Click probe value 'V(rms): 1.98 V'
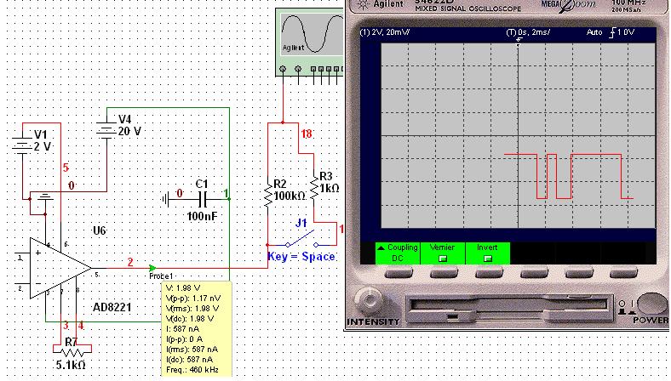 (x=192, y=309)
